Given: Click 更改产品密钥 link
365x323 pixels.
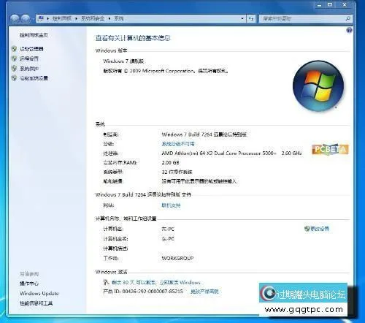Looking at the screenshot, I should pyautogui.click(x=204, y=292).
